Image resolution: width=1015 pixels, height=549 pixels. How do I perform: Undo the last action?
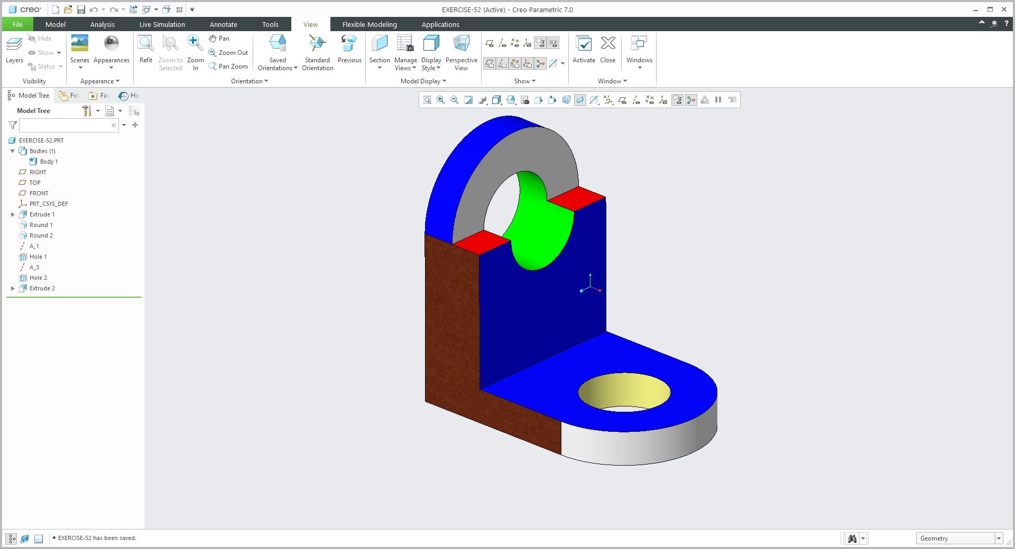pos(94,10)
